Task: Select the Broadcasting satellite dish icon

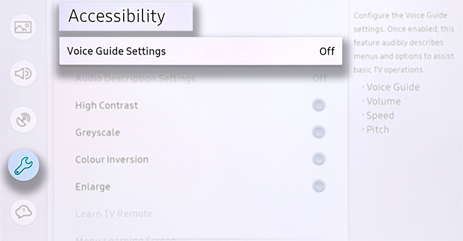Action: tap(23, 119)
